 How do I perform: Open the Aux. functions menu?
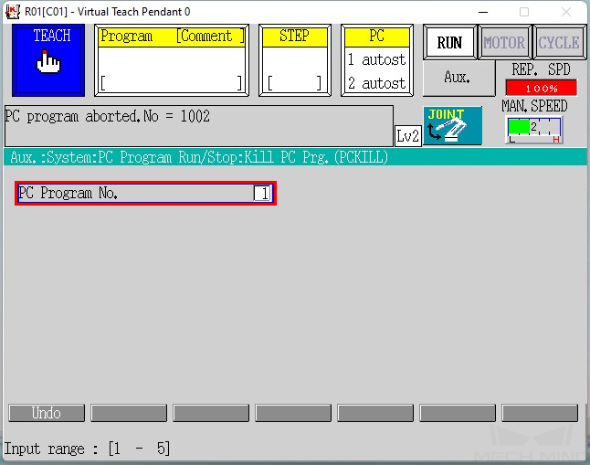tap(458, 78)
